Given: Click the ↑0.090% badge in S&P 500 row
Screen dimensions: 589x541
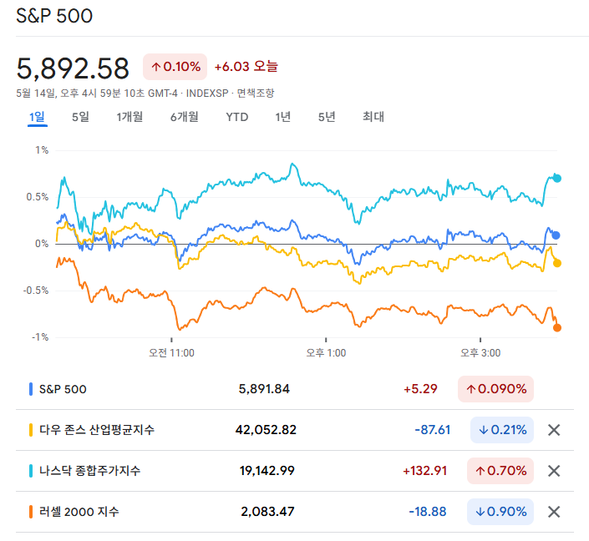Looking at the screenshot, I should (x=495, y=389).
